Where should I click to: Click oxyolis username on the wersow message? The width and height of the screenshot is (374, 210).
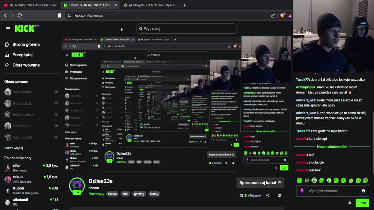301,170
